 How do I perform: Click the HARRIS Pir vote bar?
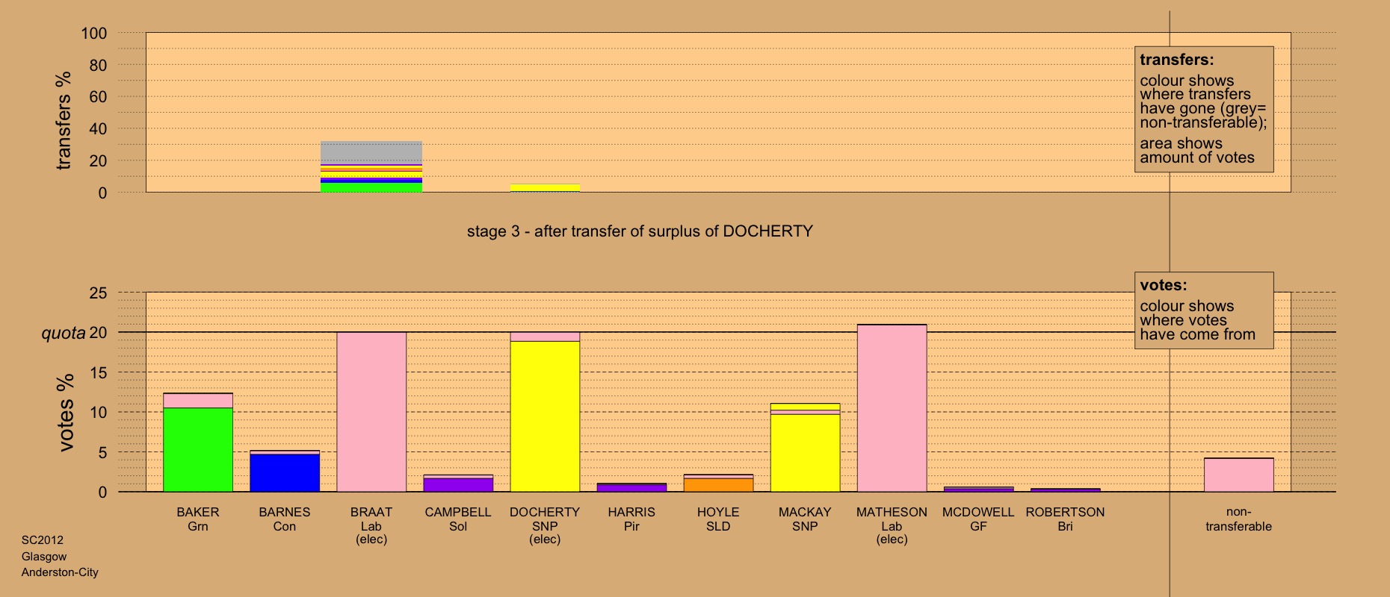click(631, 488)
